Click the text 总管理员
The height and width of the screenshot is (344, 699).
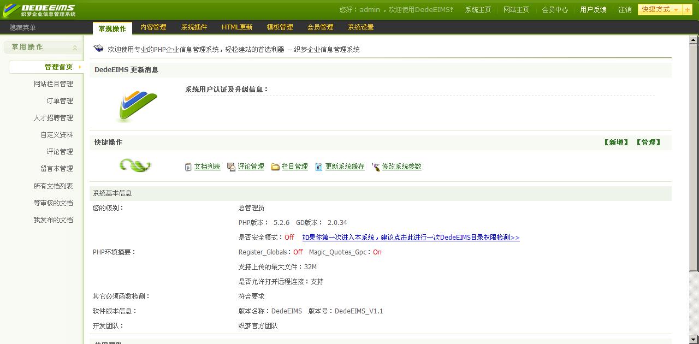click(x=251, y=208)
